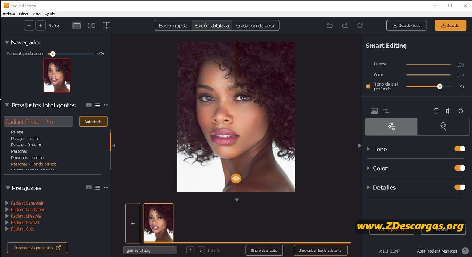
Task: Click Sincronizar todo
Action: pos(264,250)
